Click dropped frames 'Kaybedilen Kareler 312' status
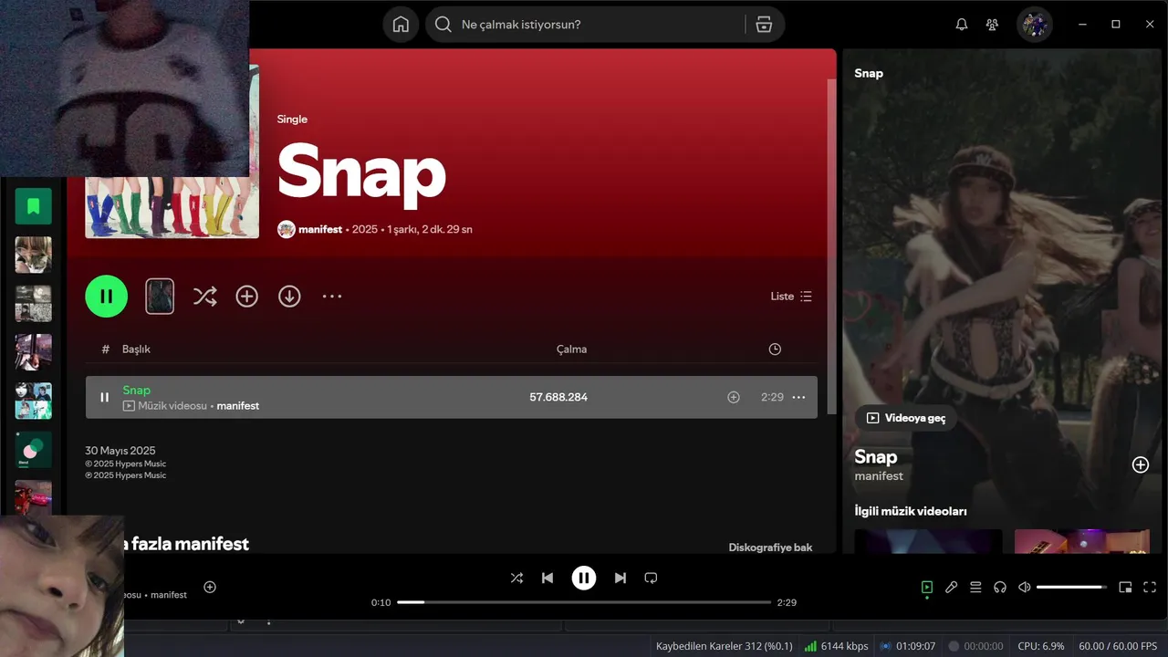The width and height of the screenshot is (1168, 657). 725,646
